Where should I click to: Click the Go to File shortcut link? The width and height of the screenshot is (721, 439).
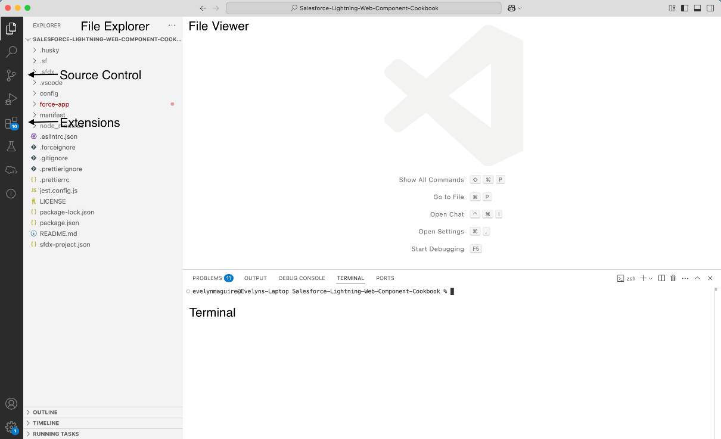click(448, 197)
